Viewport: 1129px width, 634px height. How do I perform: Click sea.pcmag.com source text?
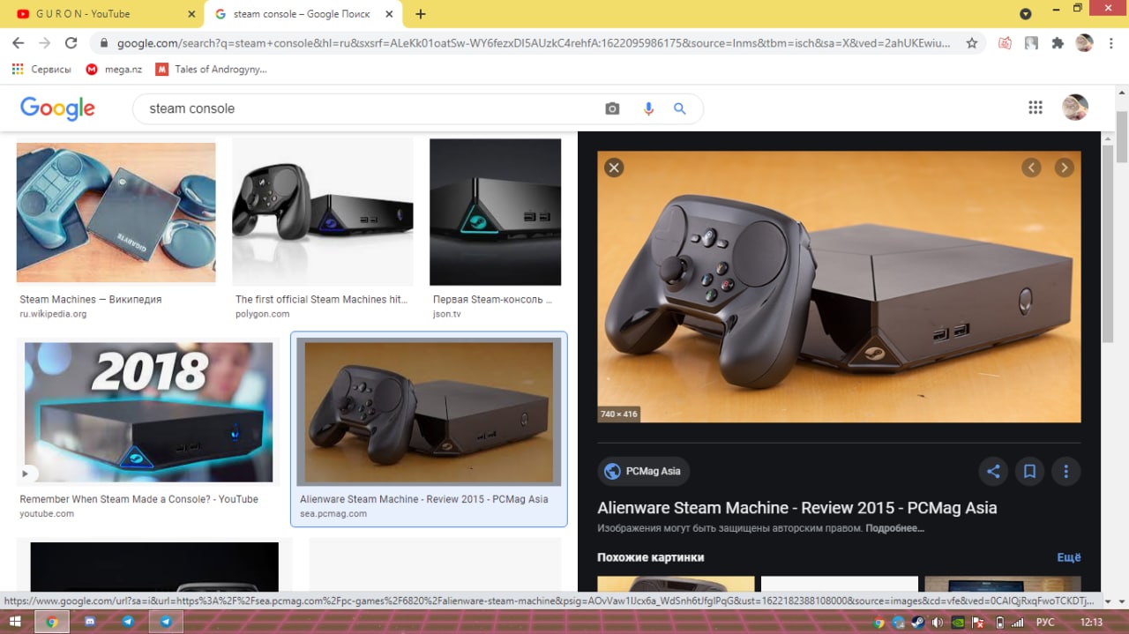(x=333, y=513)
